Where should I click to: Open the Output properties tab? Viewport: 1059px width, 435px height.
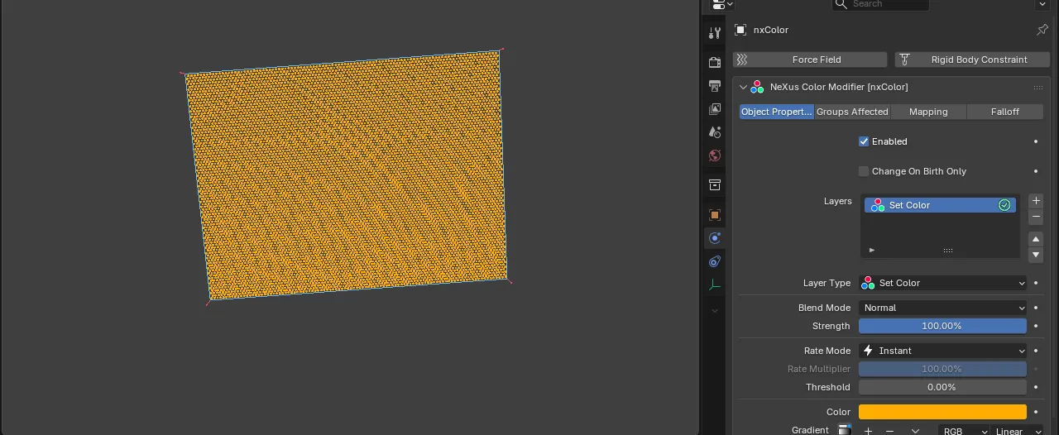tap(715, 86)
